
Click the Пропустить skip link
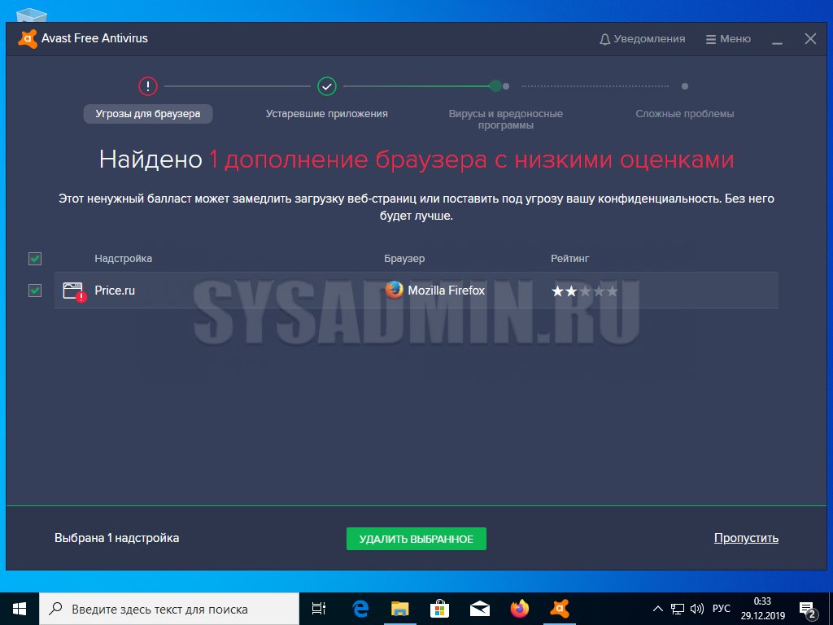(x=746, y=538)
